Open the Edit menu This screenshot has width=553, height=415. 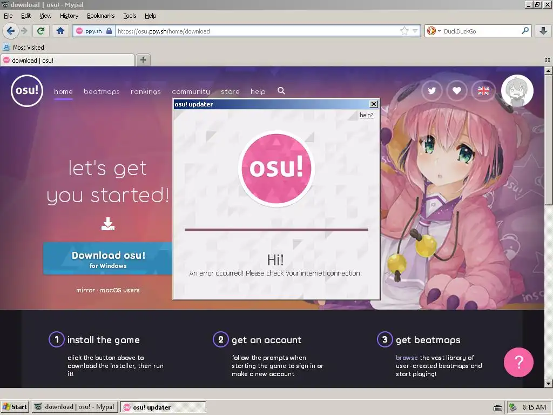[x=26, y=16]
